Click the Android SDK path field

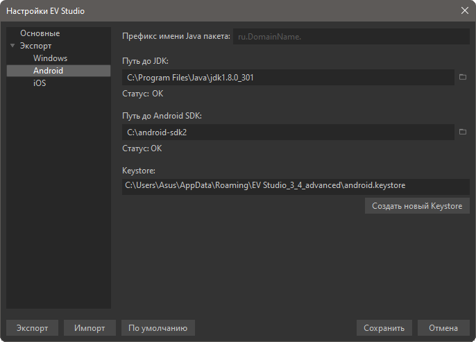click(x=288, y=131)
